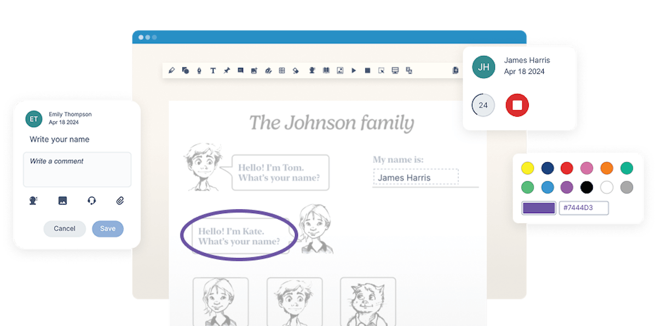Select the Shapes tool
Viewport: 657px width, 326px height.
point(185,70)
